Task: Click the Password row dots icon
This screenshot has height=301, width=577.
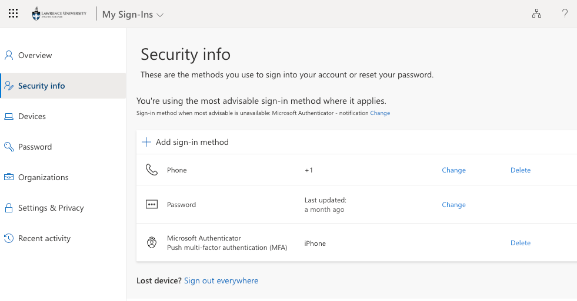Action: pos(152,204)
